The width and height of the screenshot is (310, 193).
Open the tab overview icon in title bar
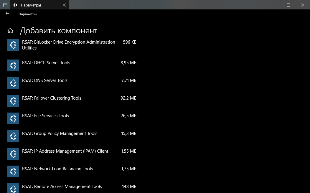tap(5, 5)
